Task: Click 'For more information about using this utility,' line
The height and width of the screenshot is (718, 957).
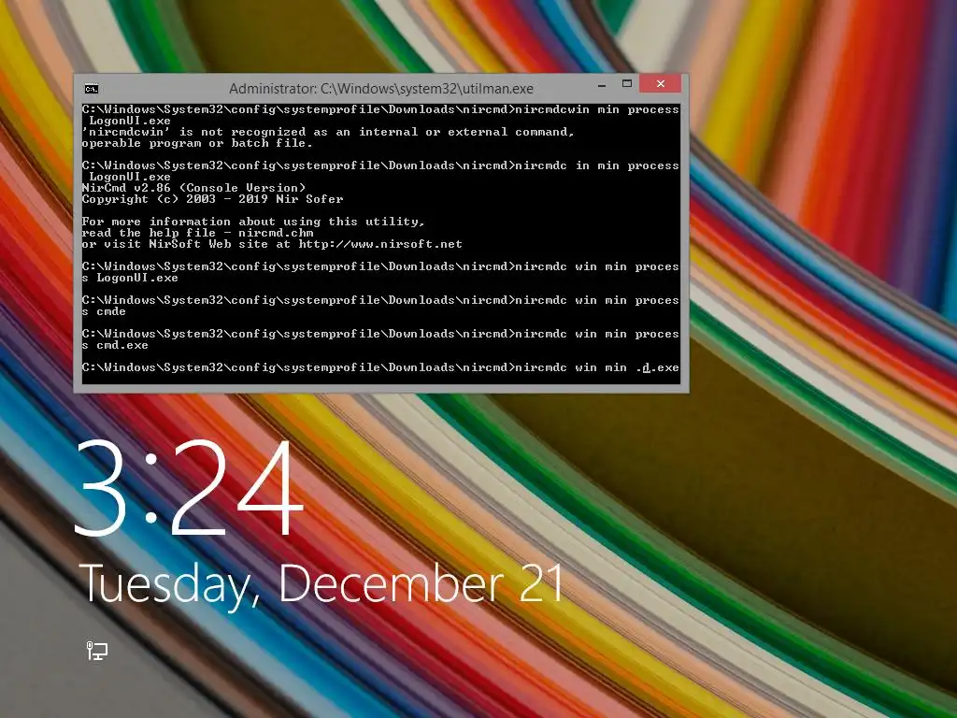Action: click(253, 222)
